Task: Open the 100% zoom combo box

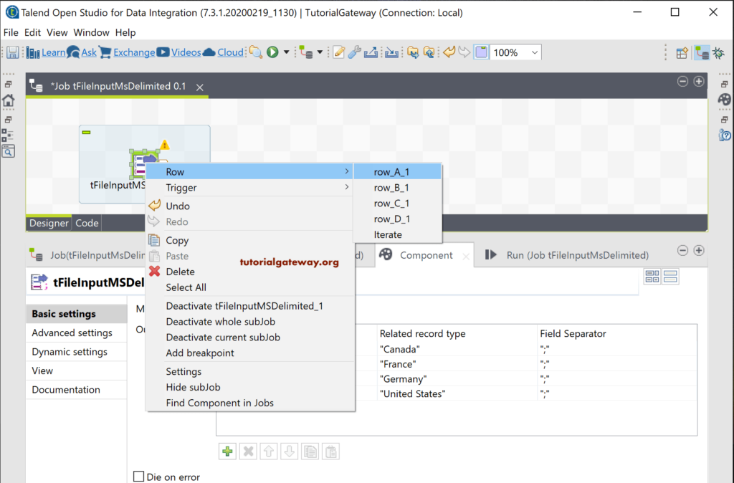Action: click(516, 52)
